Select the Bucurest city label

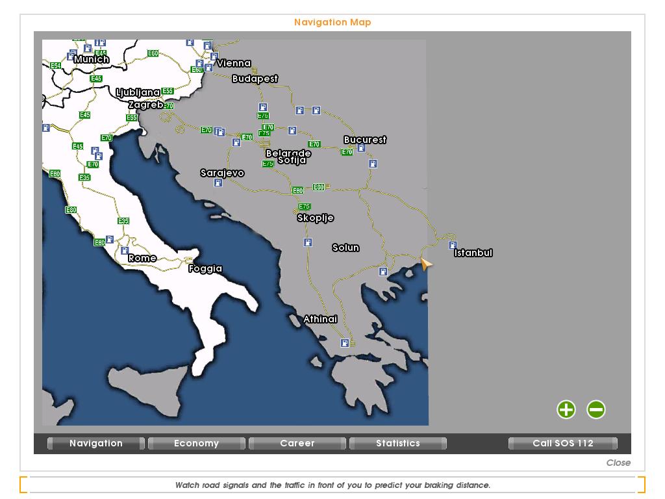[365, 140]
